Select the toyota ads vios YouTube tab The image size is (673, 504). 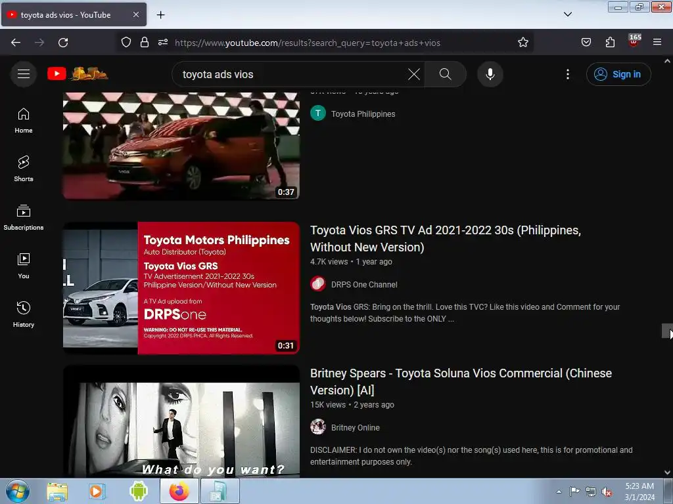[74, 14]
